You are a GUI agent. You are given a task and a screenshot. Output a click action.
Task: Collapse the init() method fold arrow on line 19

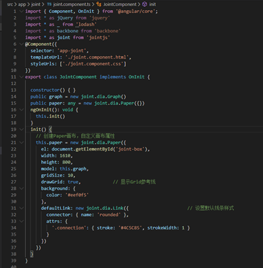(x=22, y=130)
